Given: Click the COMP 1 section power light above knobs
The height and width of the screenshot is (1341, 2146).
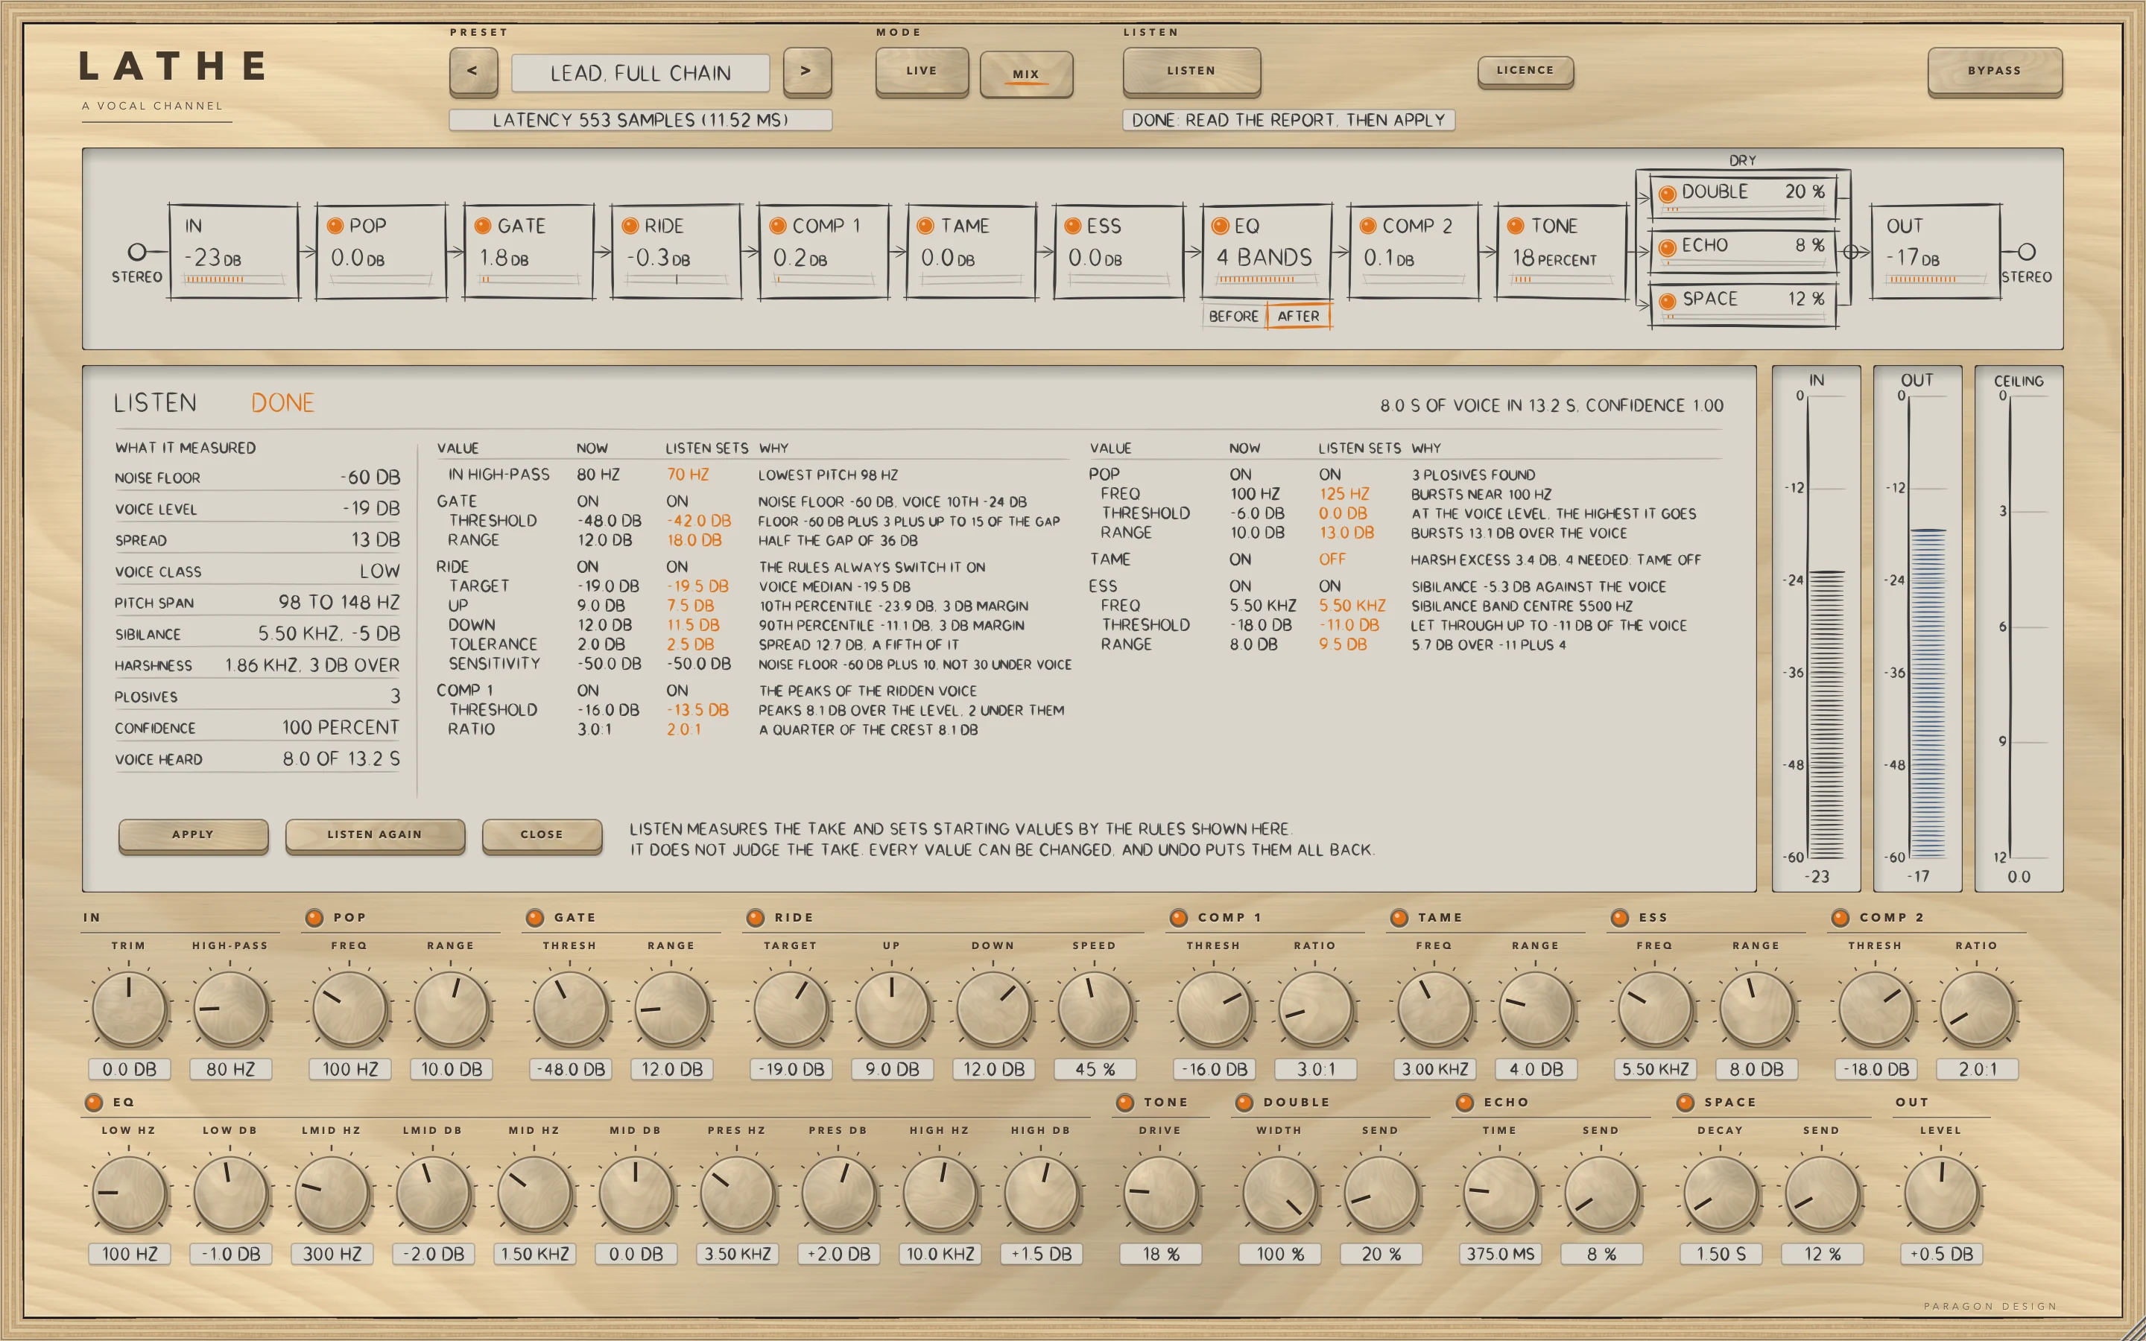Looking at the screenshot, I should [x=1179, y=918].
